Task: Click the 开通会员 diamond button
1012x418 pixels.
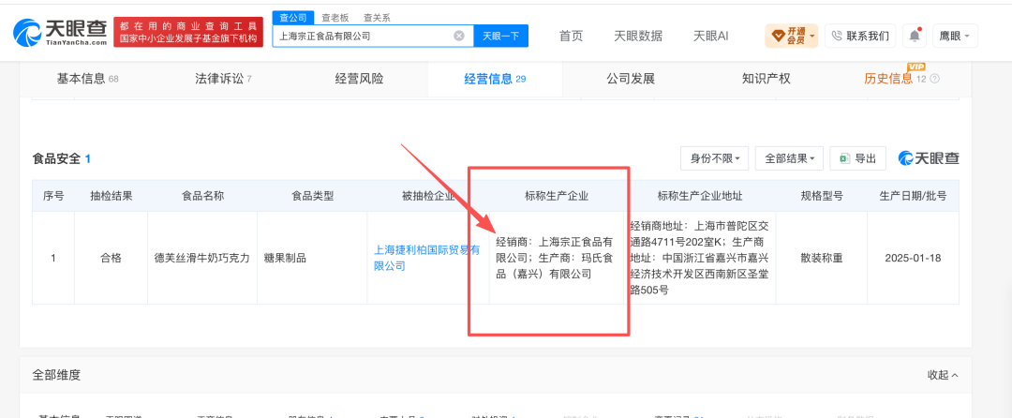Action: 791,36
